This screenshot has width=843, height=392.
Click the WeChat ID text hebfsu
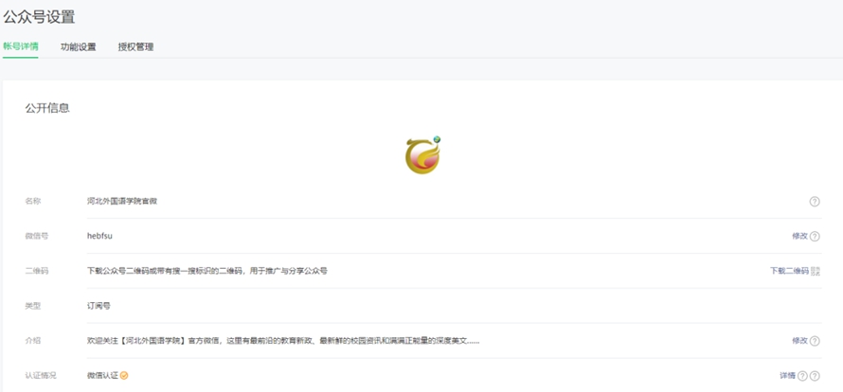coord(99,236)
